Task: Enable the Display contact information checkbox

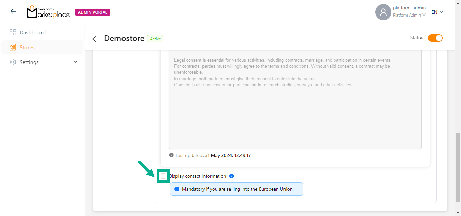Action: (163, 176)
